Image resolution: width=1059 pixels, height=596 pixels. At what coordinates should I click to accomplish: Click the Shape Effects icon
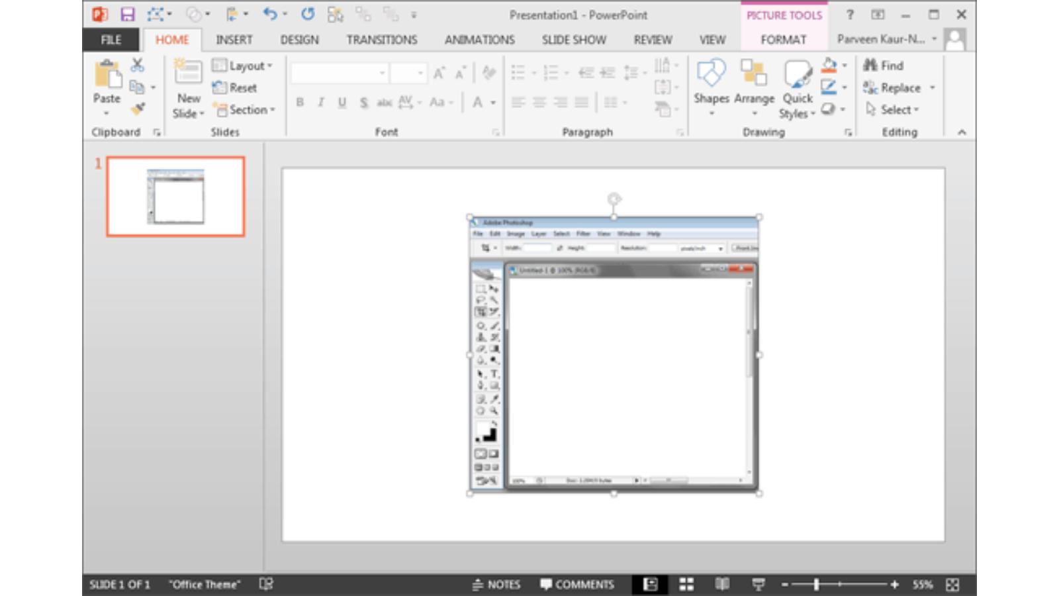pos(828,109)
